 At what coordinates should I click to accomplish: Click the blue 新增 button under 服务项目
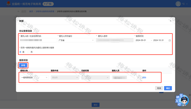click(x=23, y=65)
